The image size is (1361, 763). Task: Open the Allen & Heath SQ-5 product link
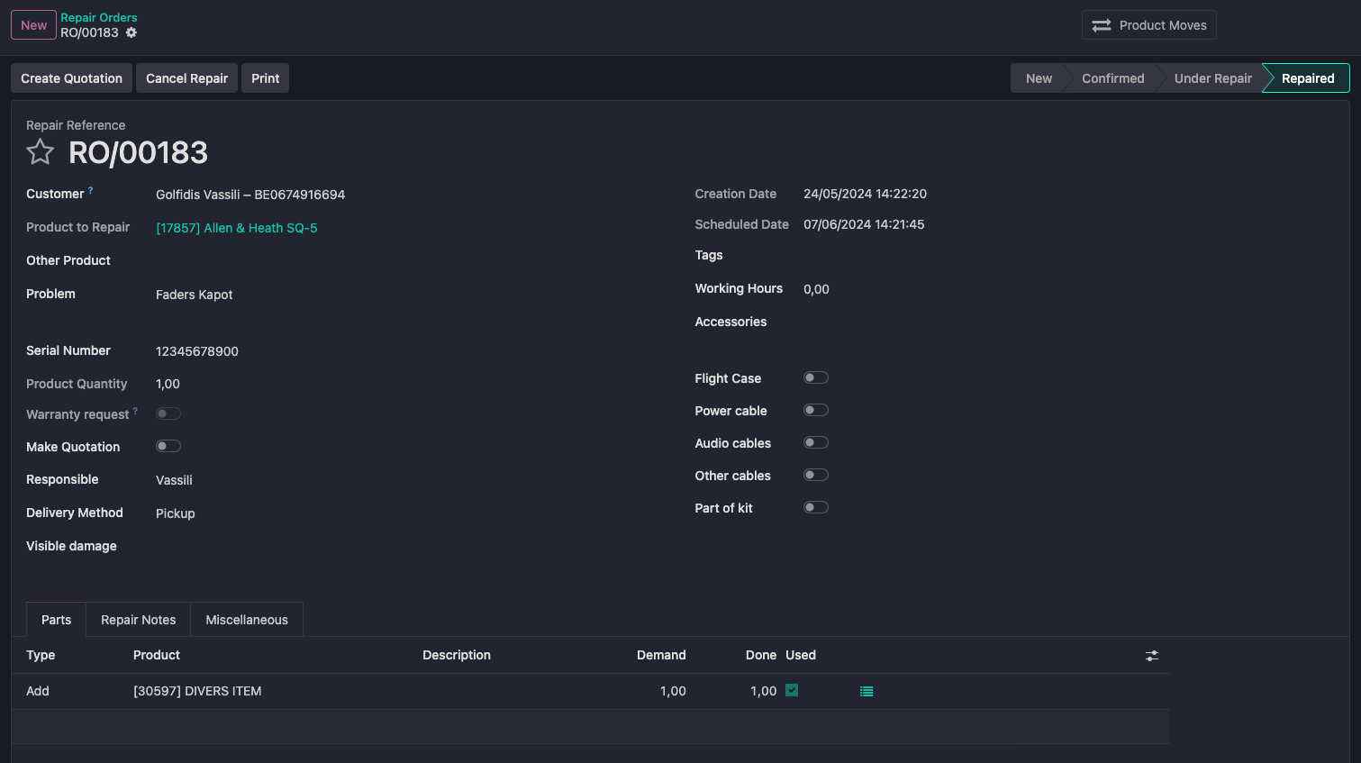[237, 228]
